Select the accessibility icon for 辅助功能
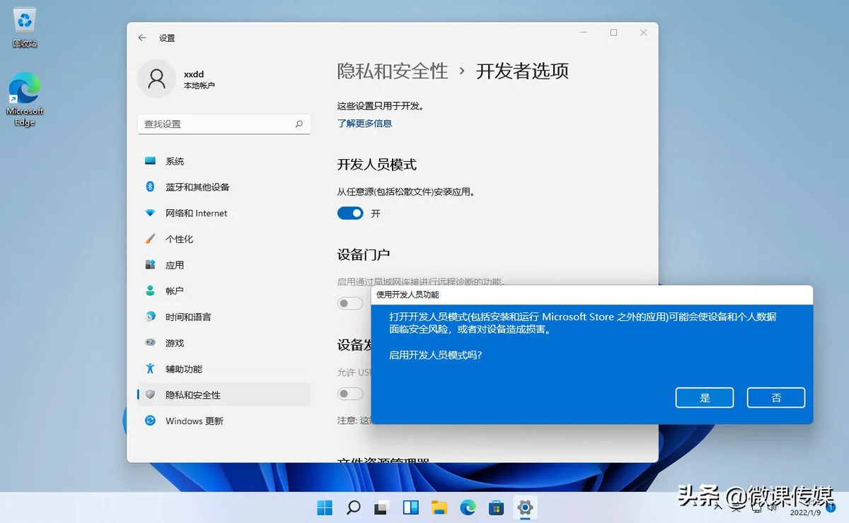This screenshot has height=523, width=849. (150, 369)
